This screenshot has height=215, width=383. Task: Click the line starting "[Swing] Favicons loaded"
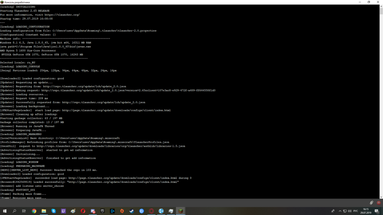tap(58, 70)
